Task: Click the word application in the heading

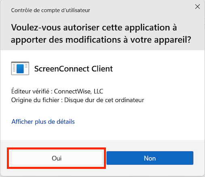Action: 147,28
